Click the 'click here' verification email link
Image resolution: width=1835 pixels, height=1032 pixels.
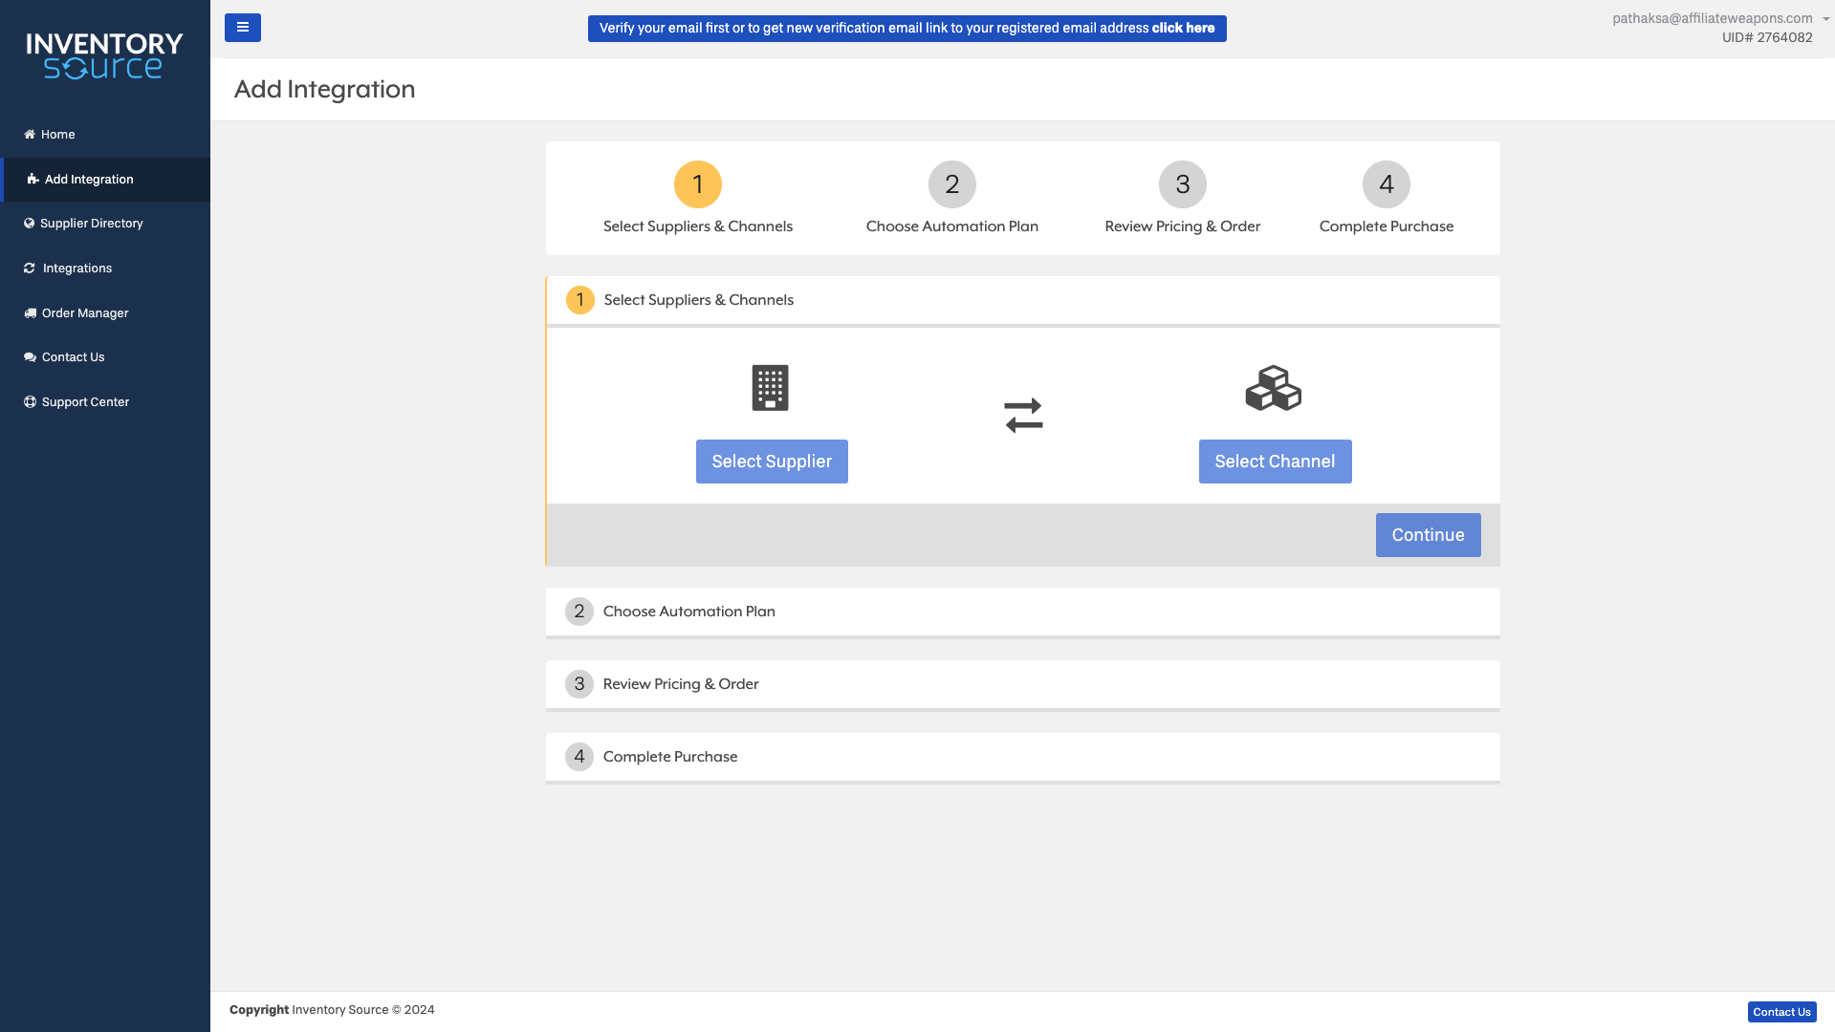pyautogui.click(x=1183, y=29)
